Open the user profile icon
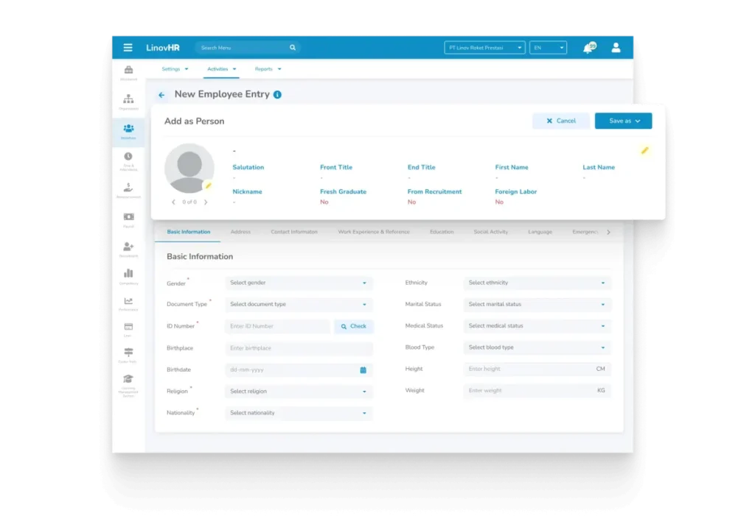This screenshot has width=755, height=516. (x=616, y=48)
